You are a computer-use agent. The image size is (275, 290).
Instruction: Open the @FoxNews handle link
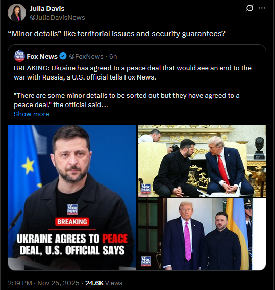[x=86, y=56]
